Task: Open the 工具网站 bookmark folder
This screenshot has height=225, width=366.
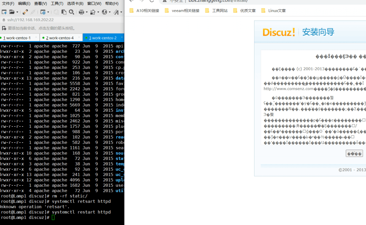Action: coord(216,10)
